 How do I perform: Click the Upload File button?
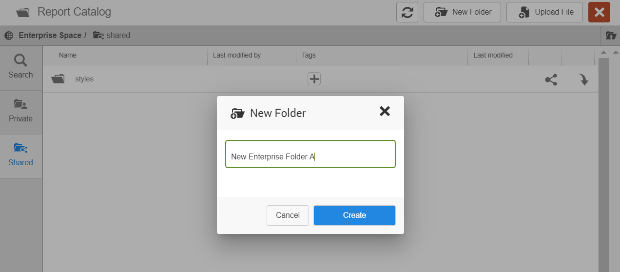544,12
